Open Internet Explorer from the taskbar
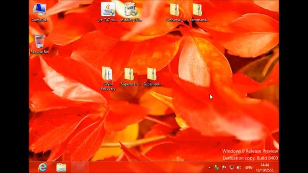 (43, 167)
